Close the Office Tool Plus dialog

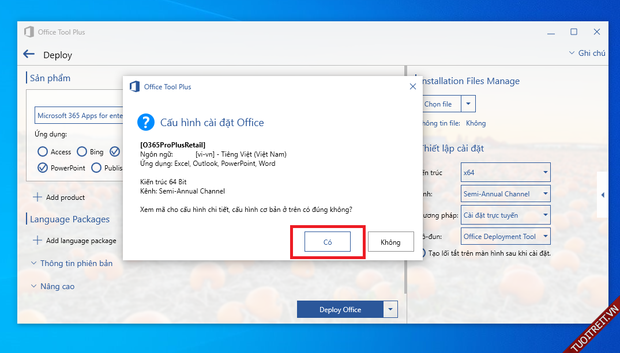point(412,86)
